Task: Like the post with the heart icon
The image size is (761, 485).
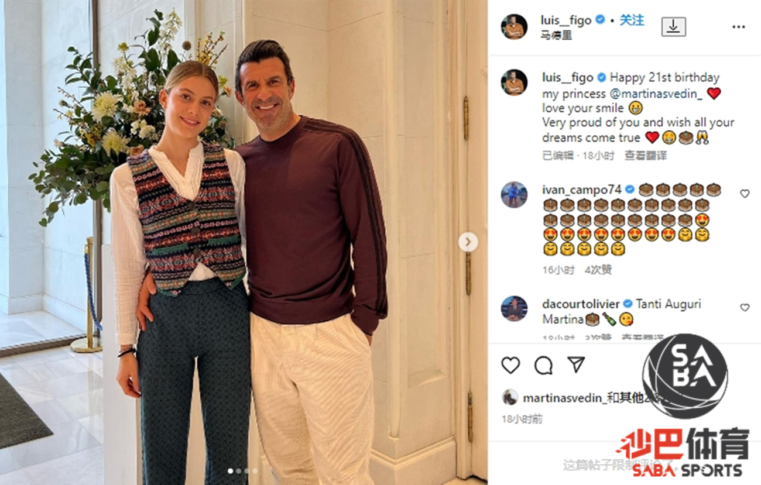Action: point(510,365)
